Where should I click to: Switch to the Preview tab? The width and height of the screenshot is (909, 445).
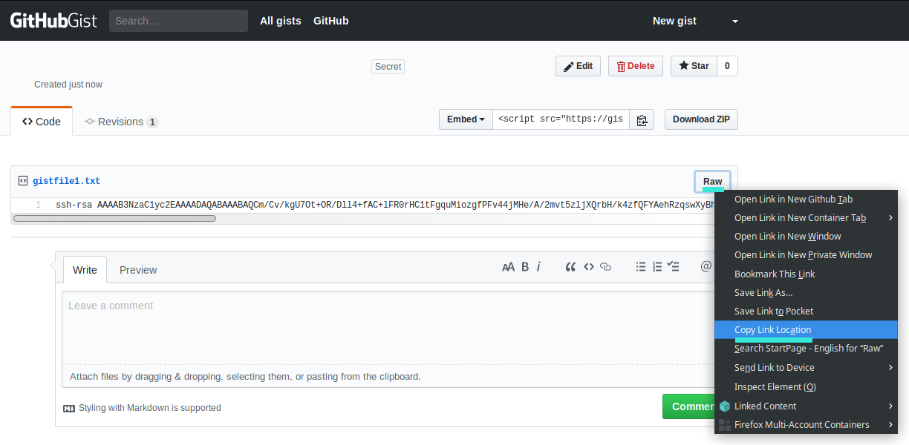pyautogui.click(x=137, y=270)
